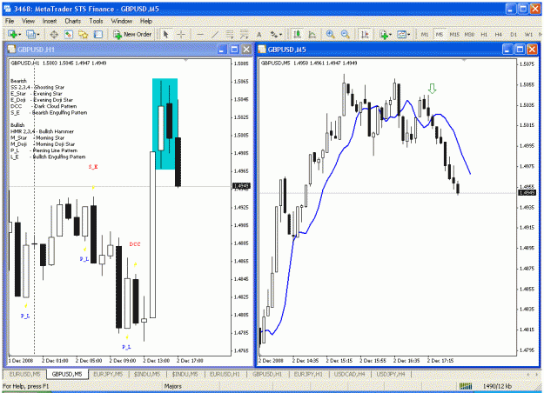Click the New Chart toolbar icon

coord(12,34)
